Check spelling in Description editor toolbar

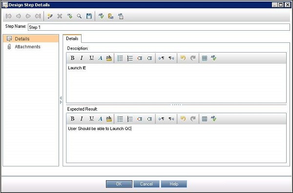pyautogui.click(x=213, y=58)
